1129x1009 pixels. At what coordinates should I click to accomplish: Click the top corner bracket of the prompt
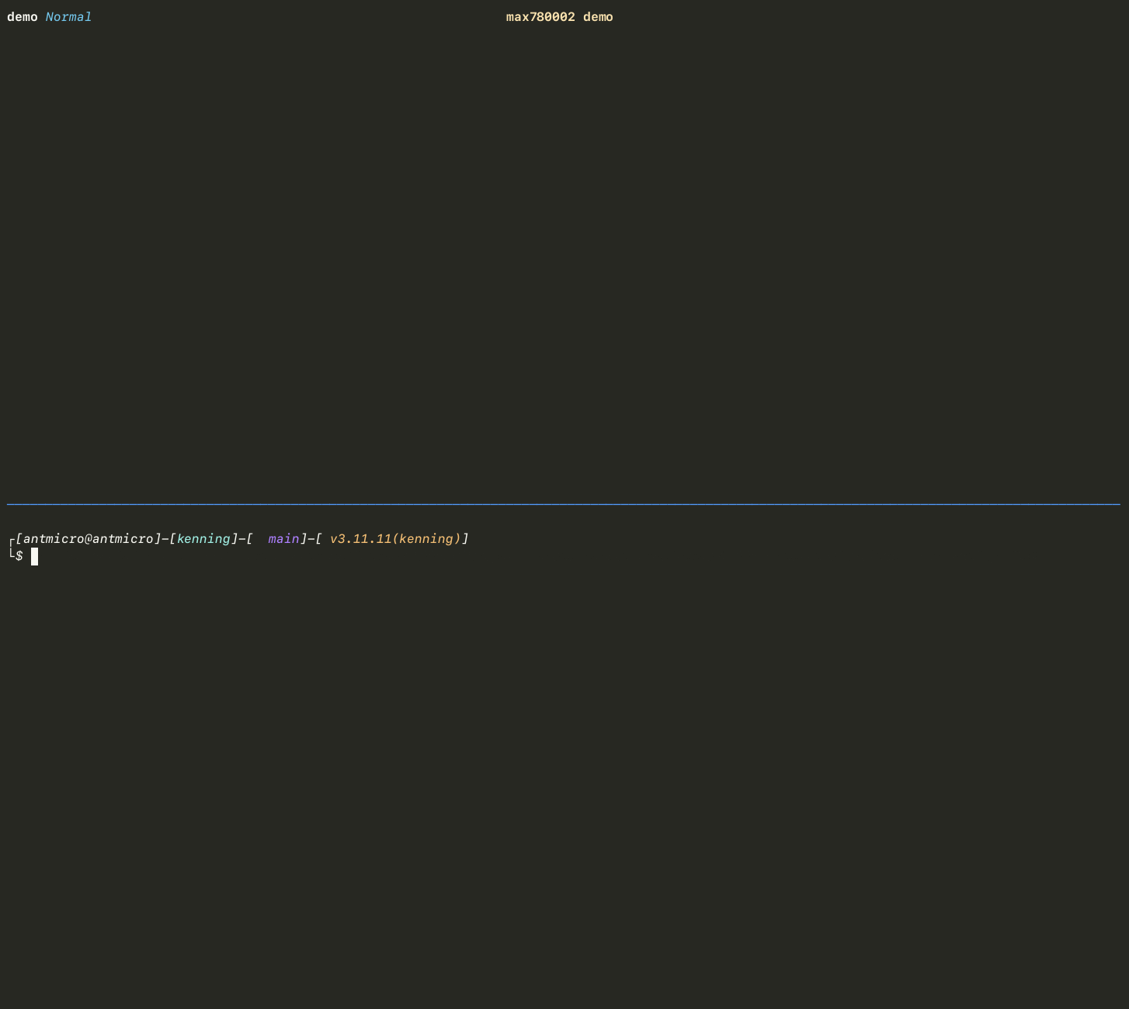click(x=11, y=541)
